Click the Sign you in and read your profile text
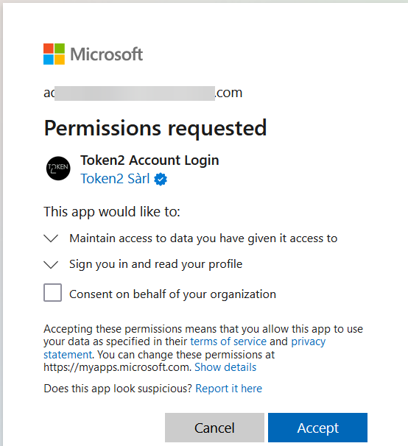Image resolution: width=408 pixels, height=446 pixels. (x=155, y=264)
